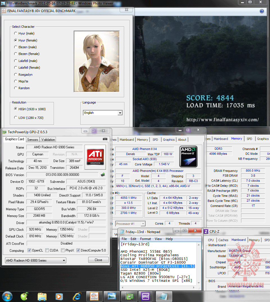Screen dimensions: 270x302
Task: Click the Notepad title bar icon
Action: click(x=122, y=232)
